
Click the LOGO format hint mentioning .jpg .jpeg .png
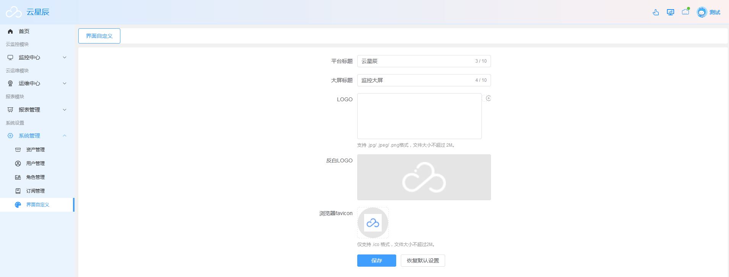tap(407, 145)
